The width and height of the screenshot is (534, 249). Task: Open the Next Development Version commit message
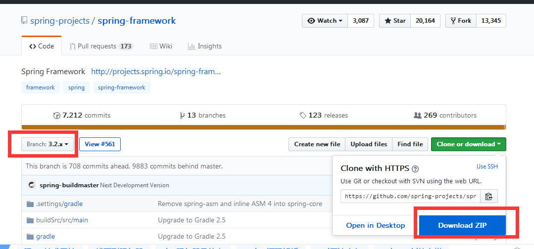(135, 185)
